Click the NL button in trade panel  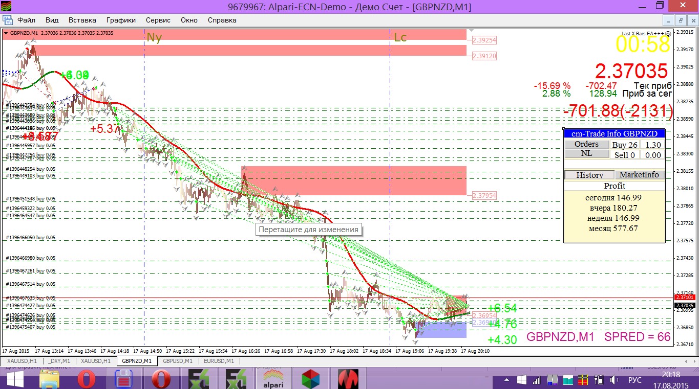pyautogui.click(x=586, y=153)
